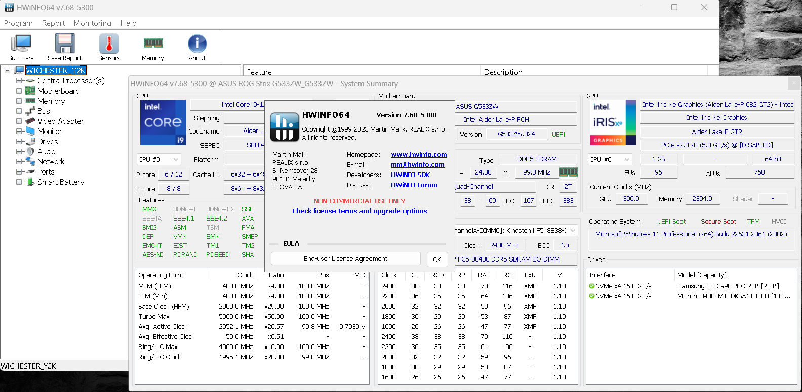Click the Intel Alder Lake-P PCH chipset field
This screenshot has width=802, height=392.
click(515, 119)
